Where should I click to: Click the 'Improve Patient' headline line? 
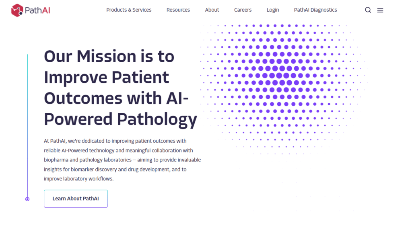tap(107, 77)
